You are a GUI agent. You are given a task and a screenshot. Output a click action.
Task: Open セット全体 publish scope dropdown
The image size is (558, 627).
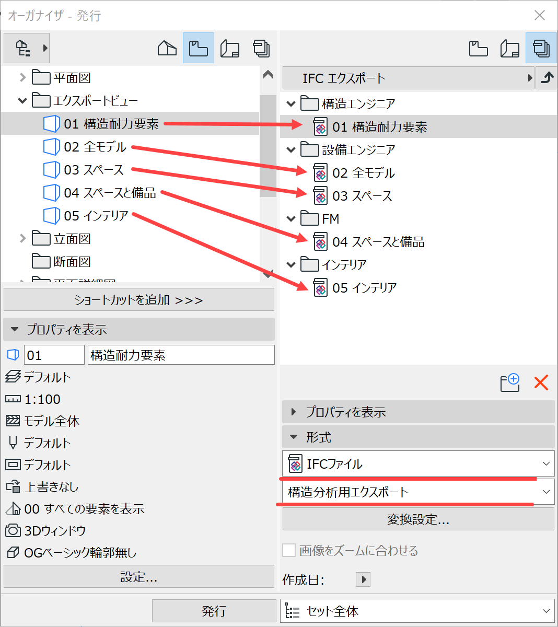point(417,611)
